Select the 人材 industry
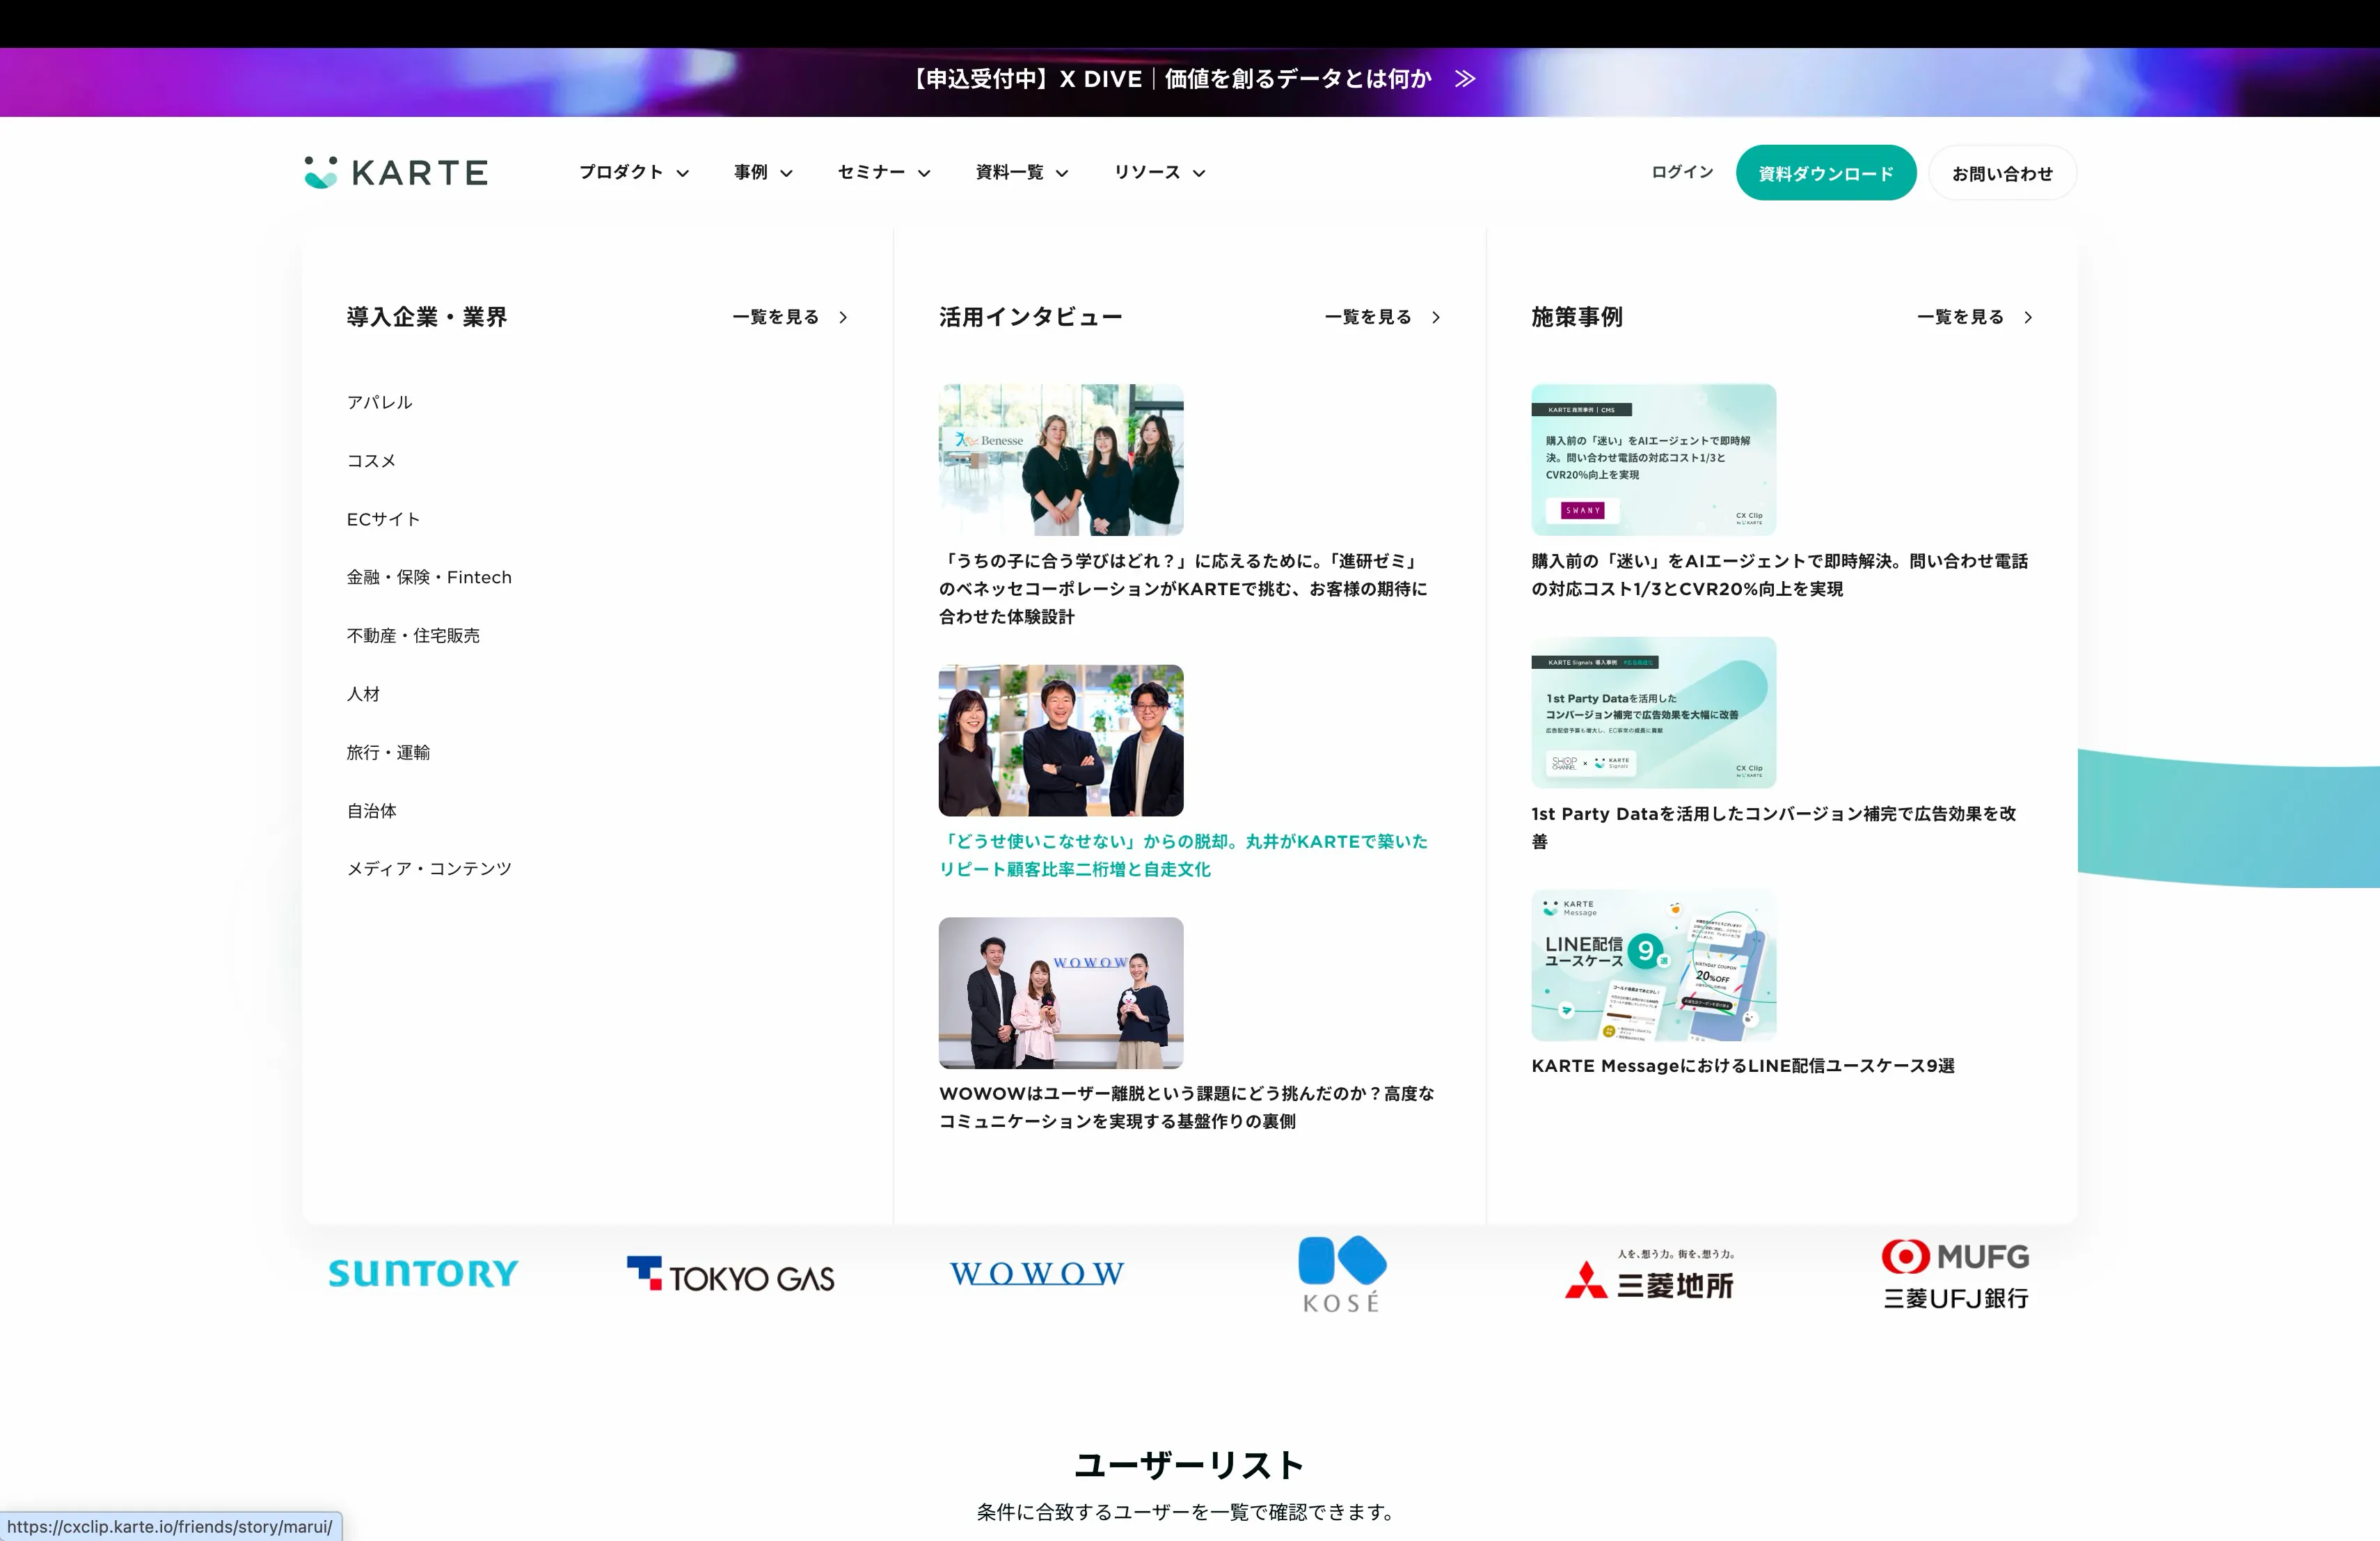2380x1541 pixels. 363,694
